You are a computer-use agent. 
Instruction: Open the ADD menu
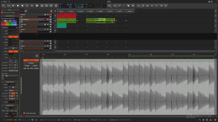[x=109, y=6]
